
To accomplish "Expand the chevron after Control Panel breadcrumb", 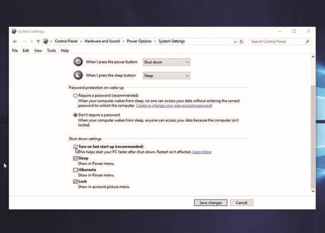I will (81, 41).
